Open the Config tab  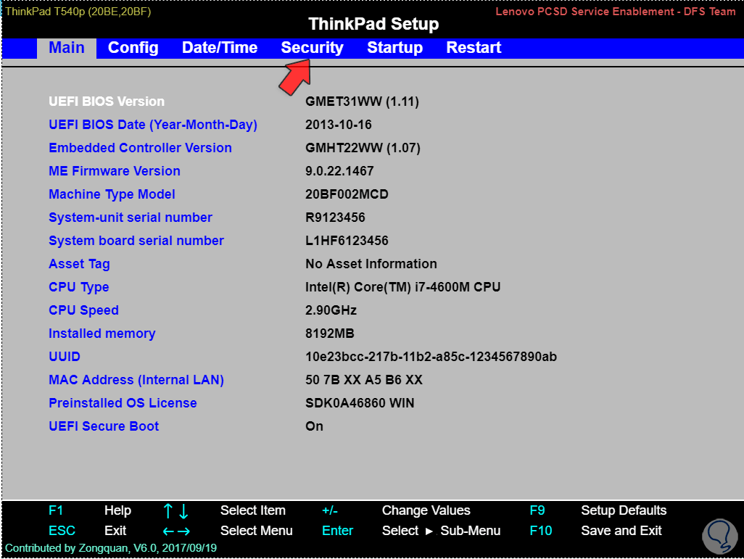tap(133, 48)
